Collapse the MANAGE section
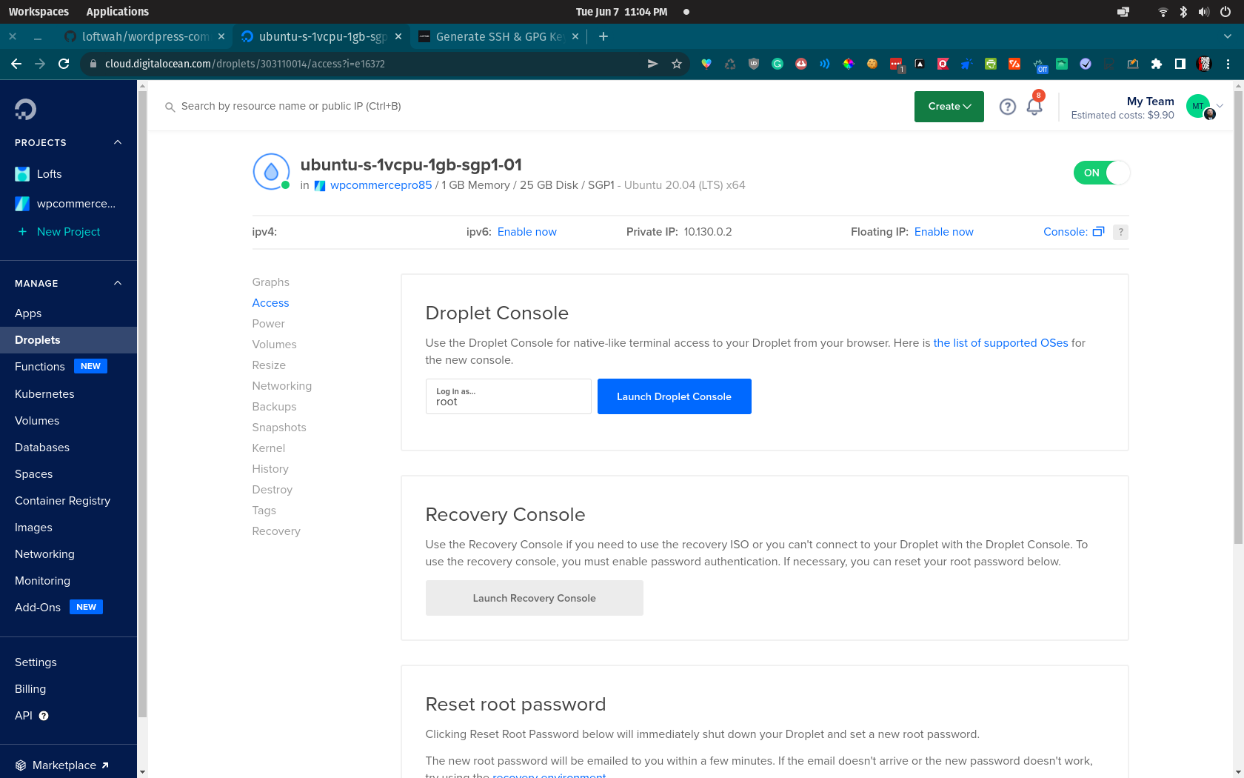1244x778 pixels. (118, 283)
